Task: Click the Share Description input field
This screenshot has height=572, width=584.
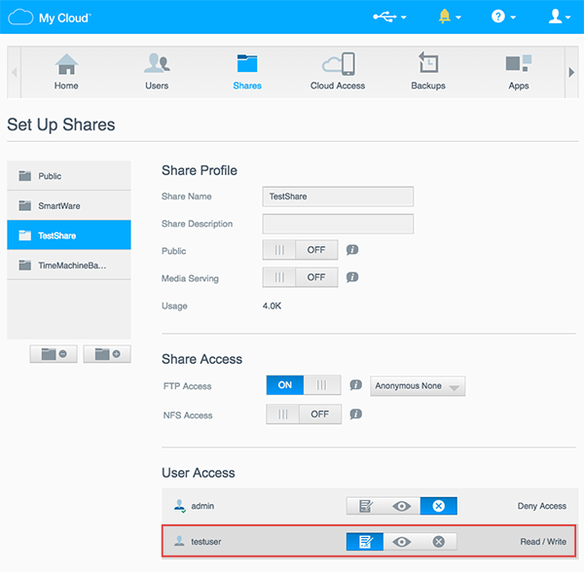Action: (338, 224)
